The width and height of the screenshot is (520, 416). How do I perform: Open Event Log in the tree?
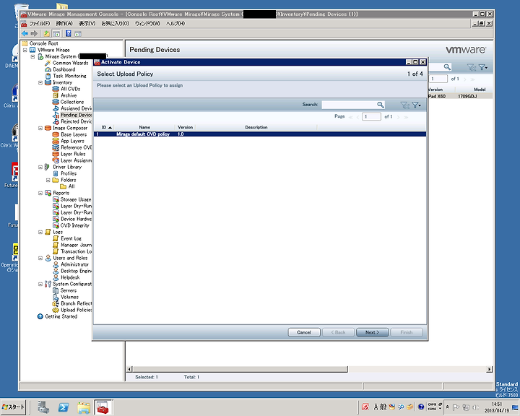click(71, 238)
